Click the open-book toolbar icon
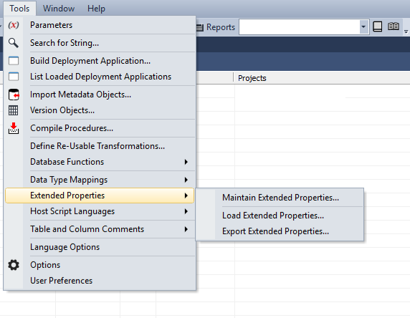Viewport: 410px width, 318px height. click(394, 26)
